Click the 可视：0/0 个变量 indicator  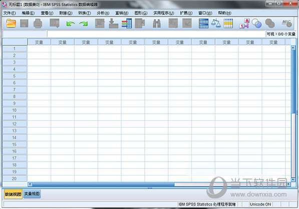[281, 34]
